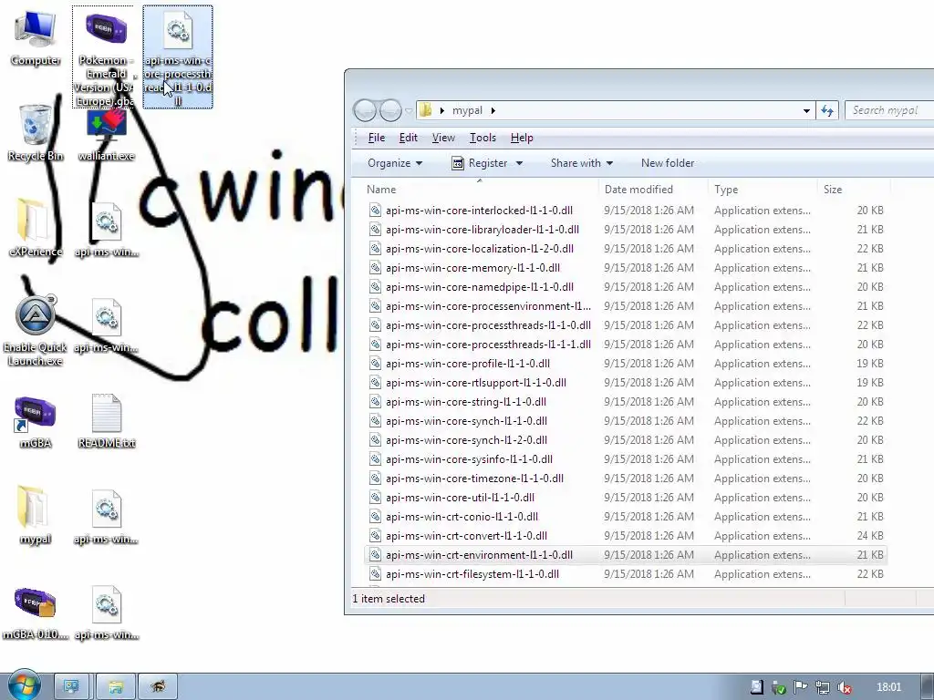Select Enable Quick Launch.exe icon
This screenshot has width=934, height=700.
click(36, 330)
